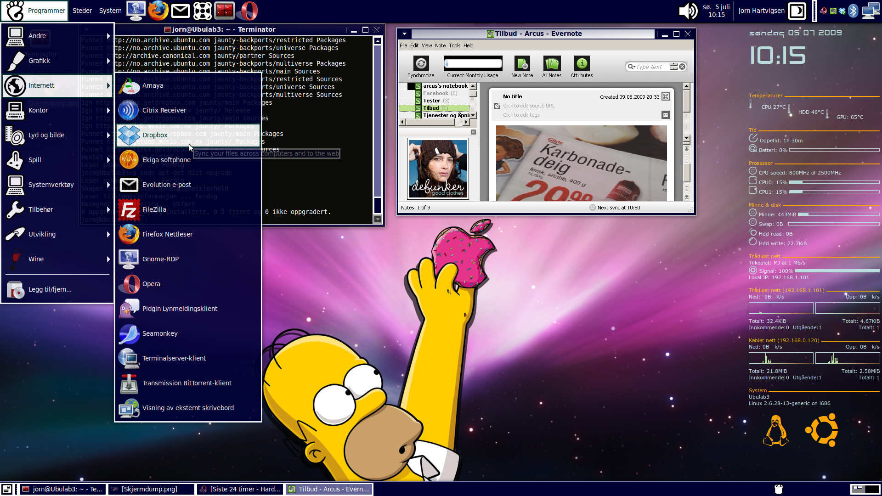Expand the Andre submenu
Viewport: 882px width, 496px height.
click(x=57, y=36)
